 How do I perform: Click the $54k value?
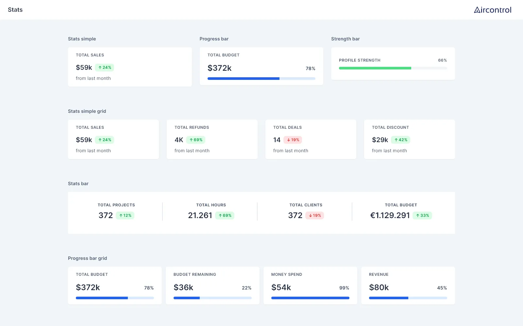click(281, 288)
